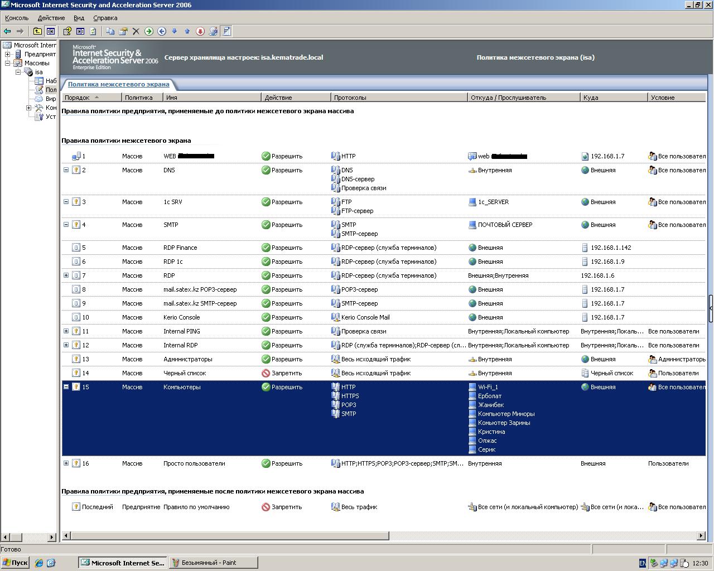Screen dimensions: 714x571
Task: Collapse rule 4 SMTP details
Action: click(x=66, y=225)
